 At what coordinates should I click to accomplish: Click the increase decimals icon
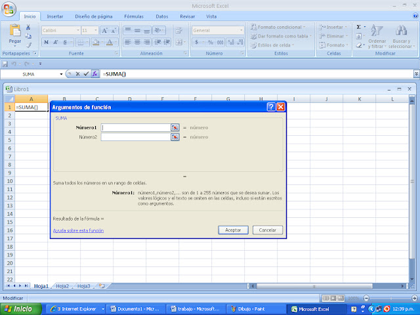coord(230,42)
